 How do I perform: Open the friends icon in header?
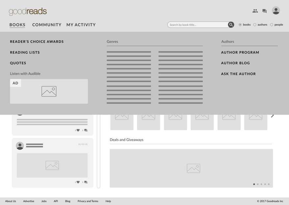(x=255, y=11)
